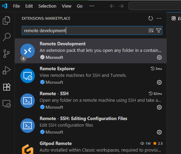Select Remote - SSH: Editing Configuration Files title

pos(83,118)
